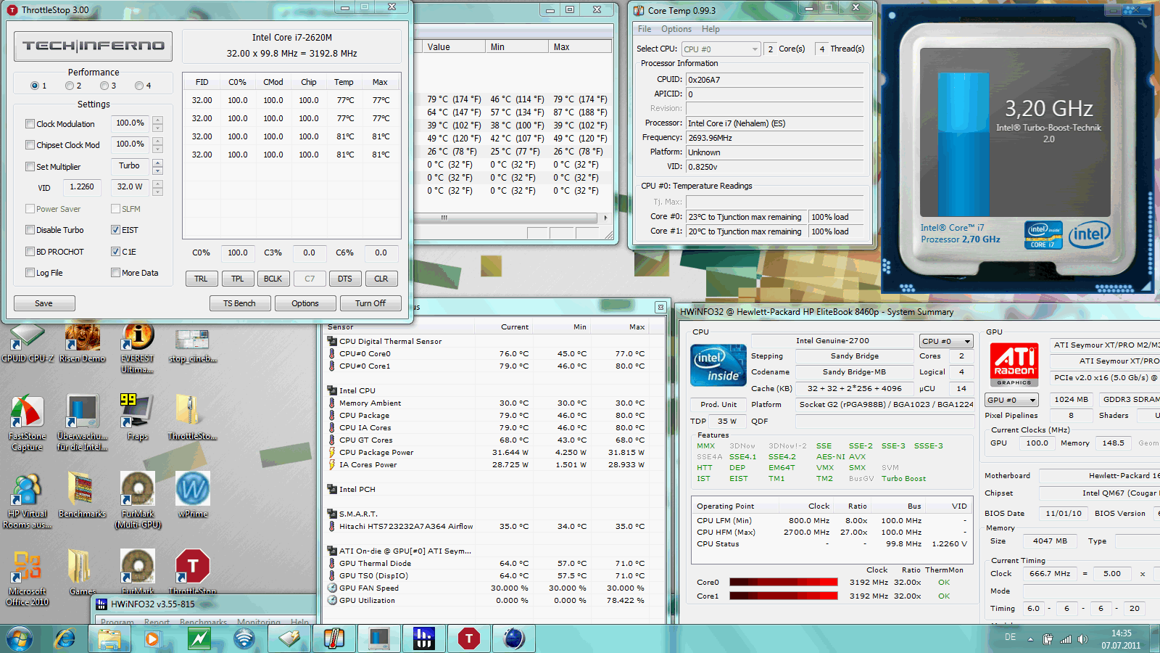
Task: Open the CPU #0 dropdown in HWiNFO32 summary
Action: (x=946, y=341)
